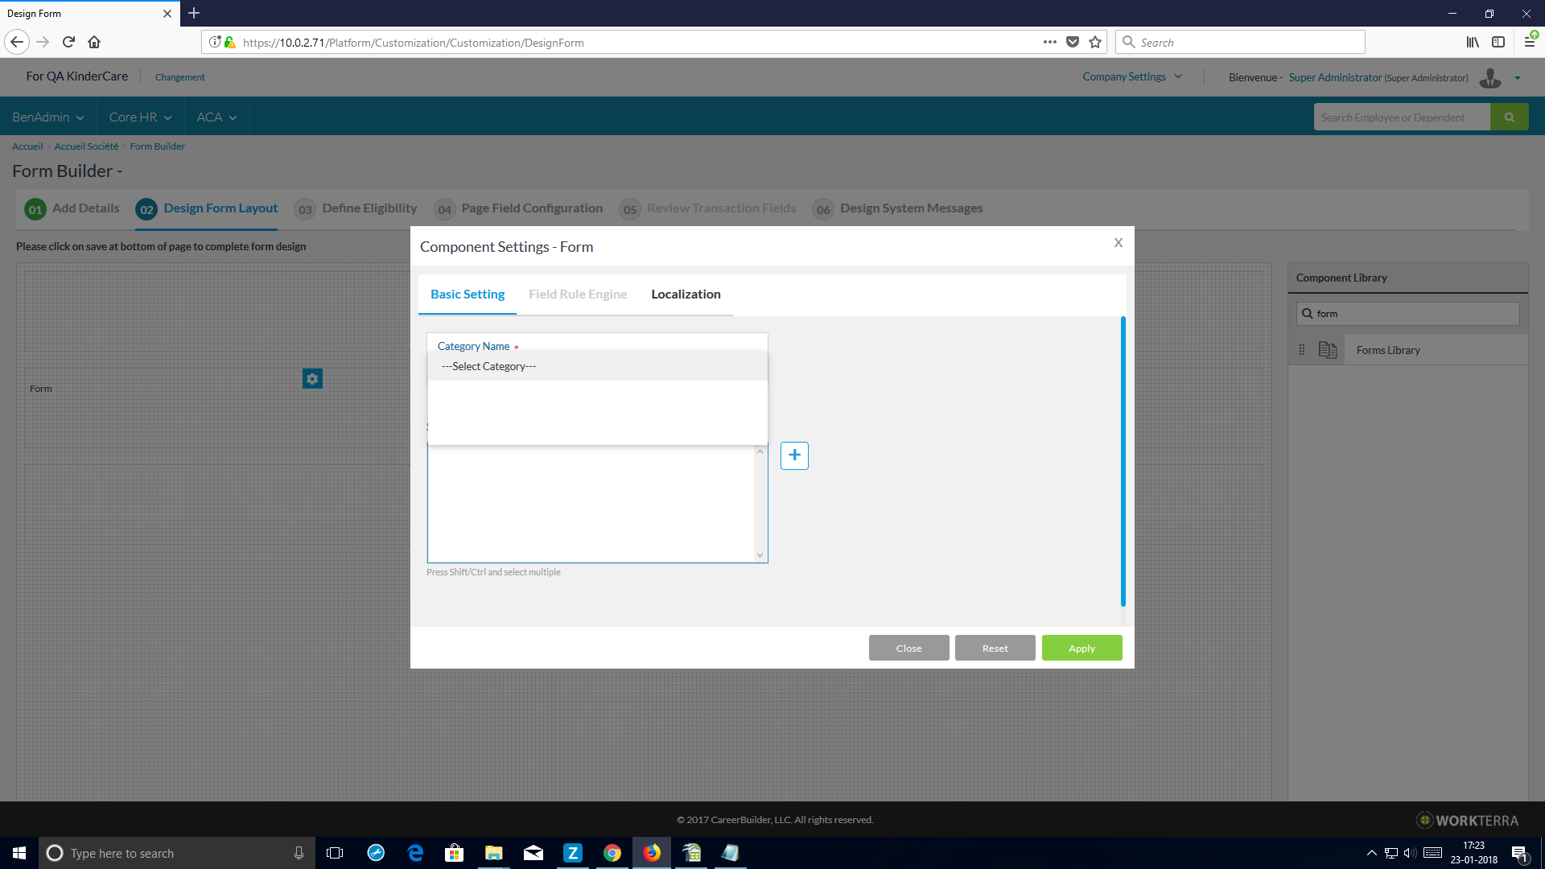Click the blue plus add button
This screenshot has width=1545, height=869.
[794, 455]
